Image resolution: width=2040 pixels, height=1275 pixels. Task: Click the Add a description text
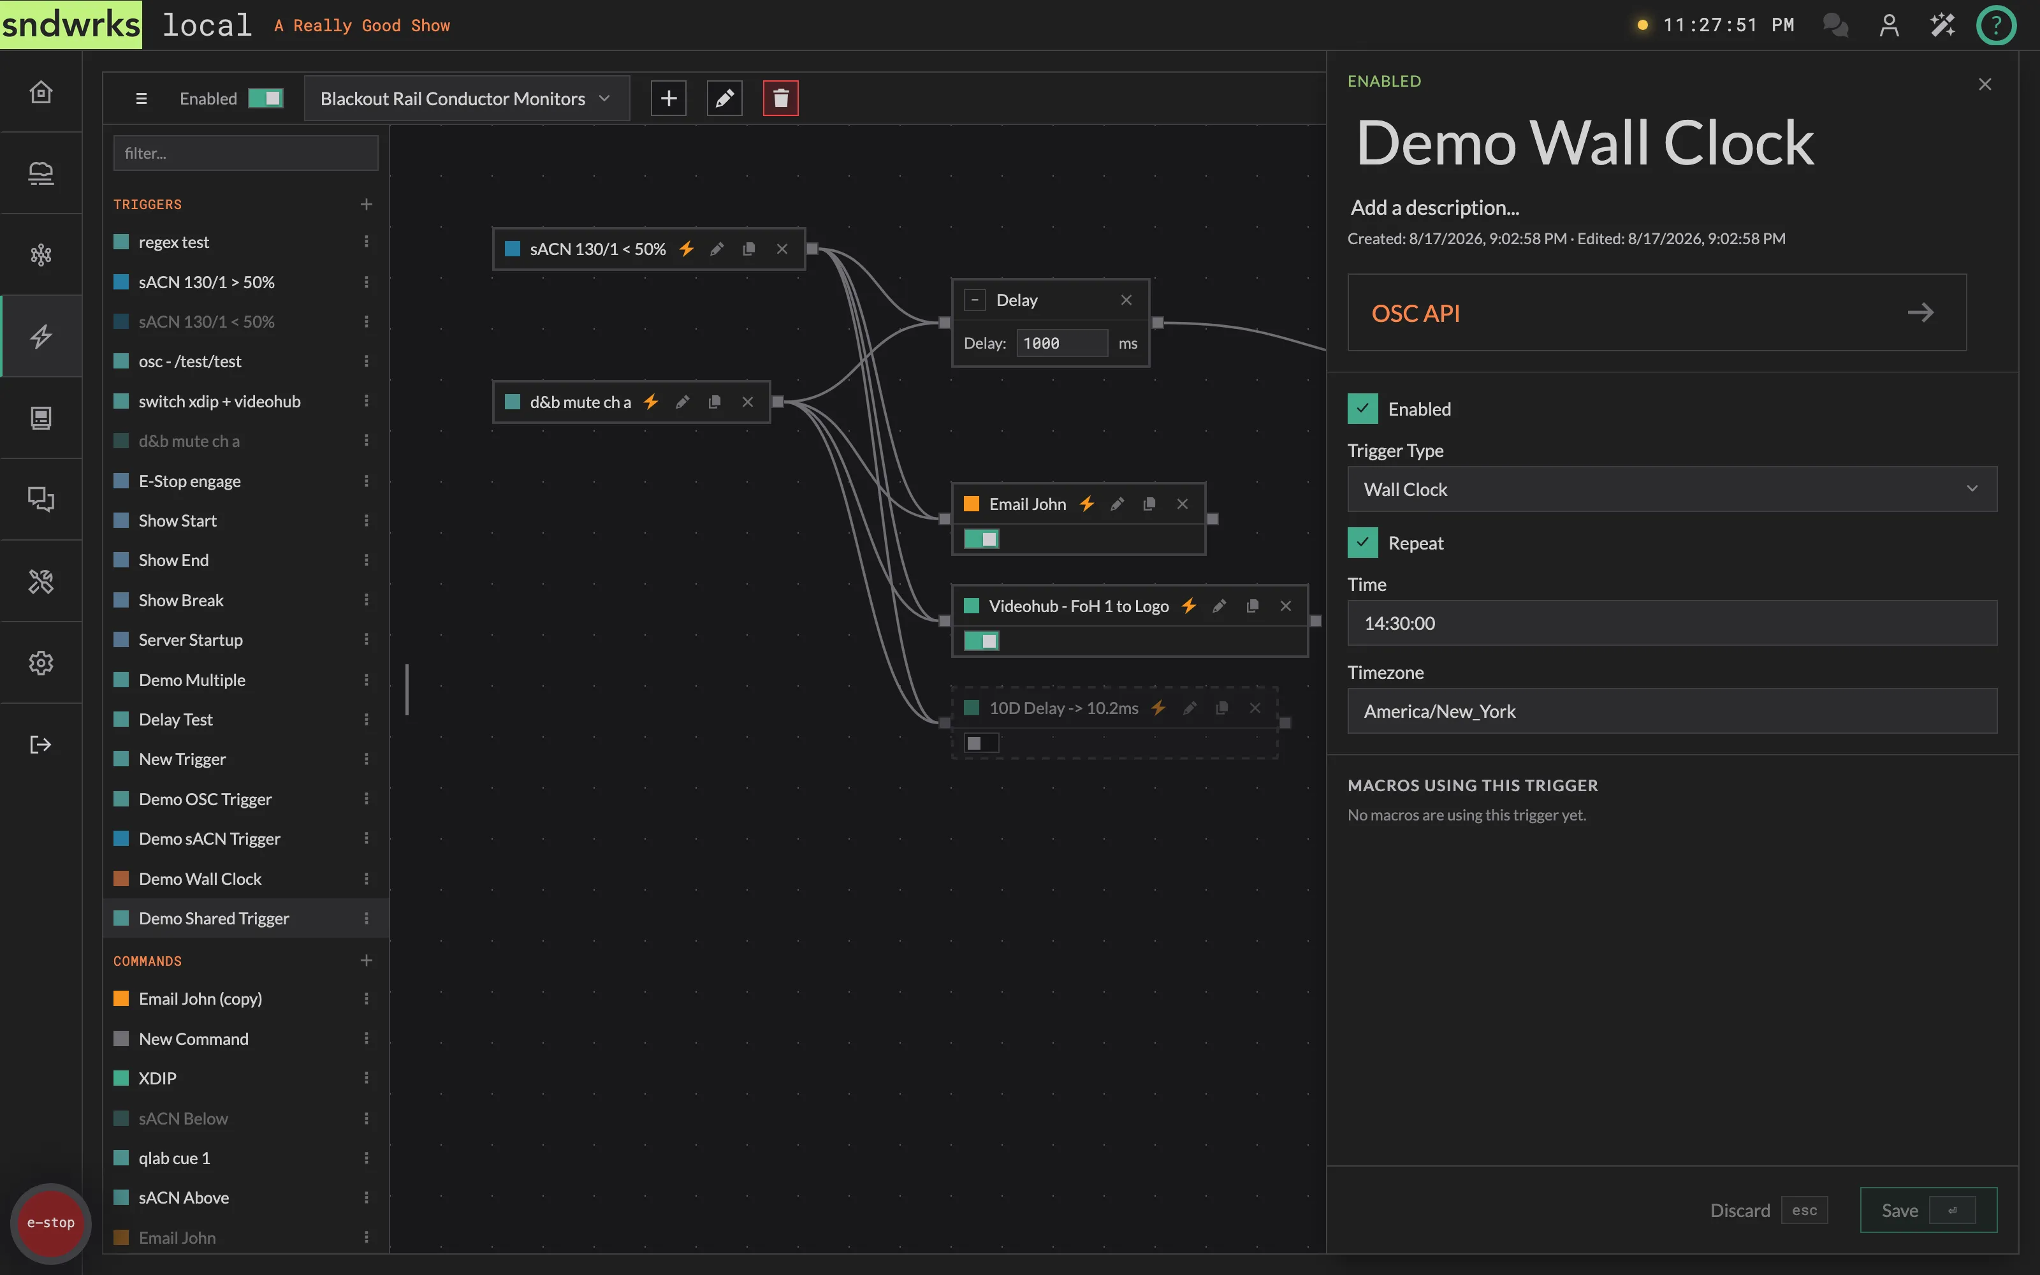coord(1434,207)
